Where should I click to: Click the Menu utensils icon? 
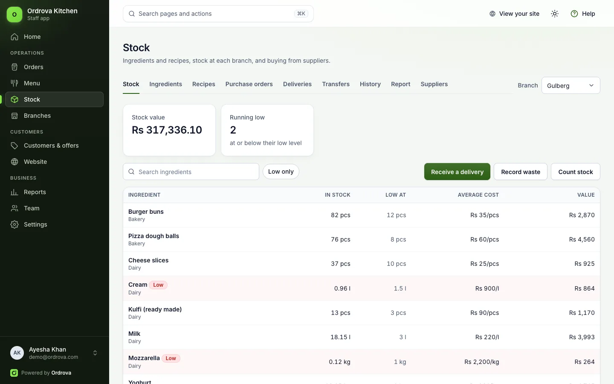[14, 83]
